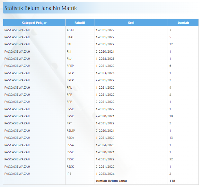Click the 'Jumlah Belum Jana:' label
This screenshot has width=202, height=188.
tap(111, 181)
